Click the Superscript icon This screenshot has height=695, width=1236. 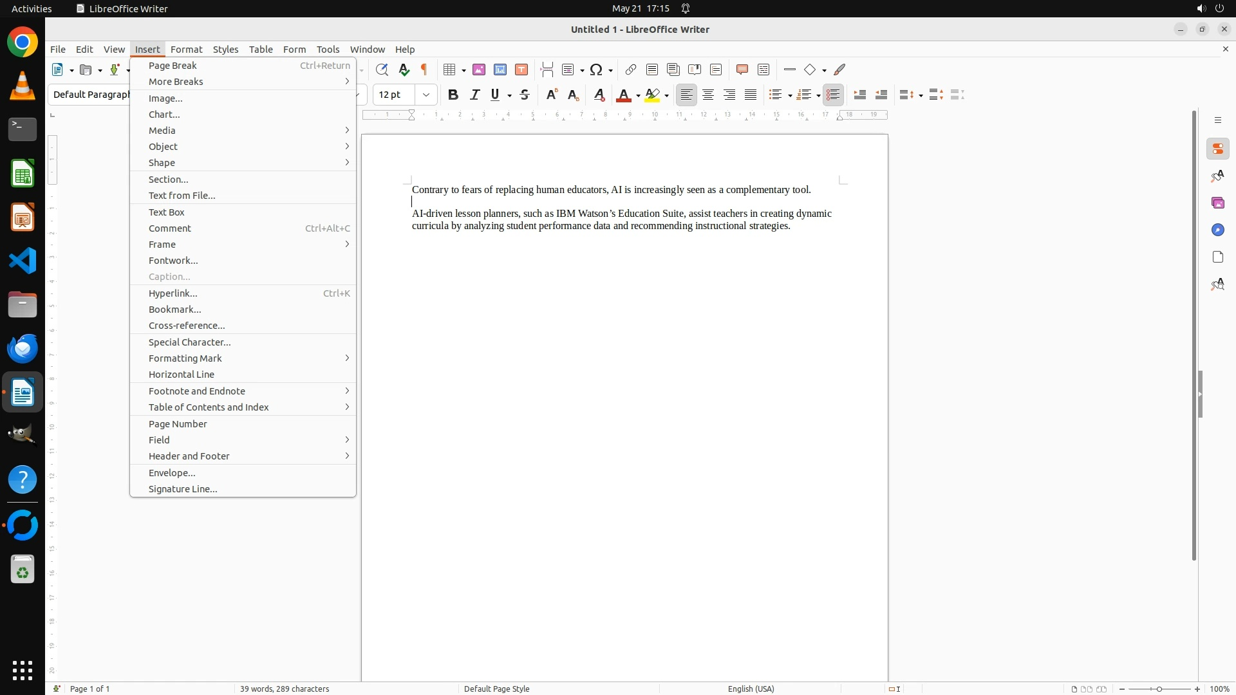click(x=552, y=95)
